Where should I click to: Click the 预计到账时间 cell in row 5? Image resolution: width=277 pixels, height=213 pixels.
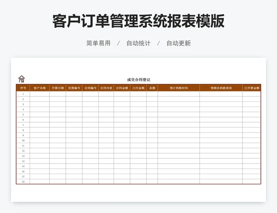pyautogui.click(x=179, y=115)
